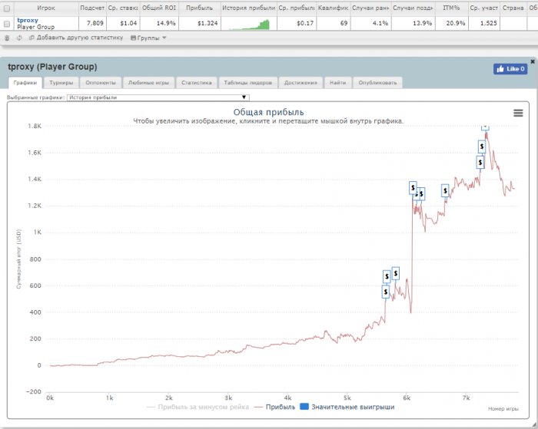
Task: Click the refresh arrows icon
Action: click(x=19, y=38)
